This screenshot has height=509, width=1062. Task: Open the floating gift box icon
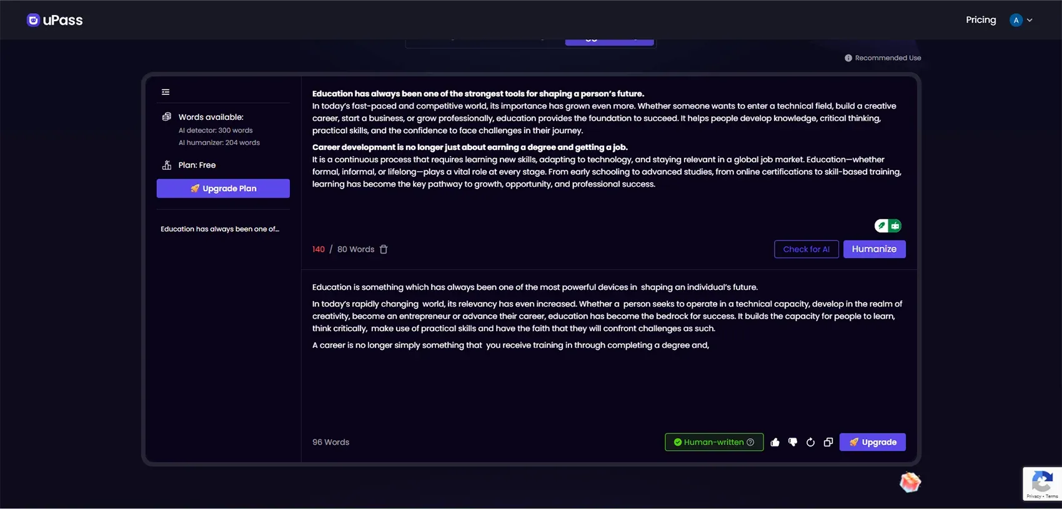910,482
